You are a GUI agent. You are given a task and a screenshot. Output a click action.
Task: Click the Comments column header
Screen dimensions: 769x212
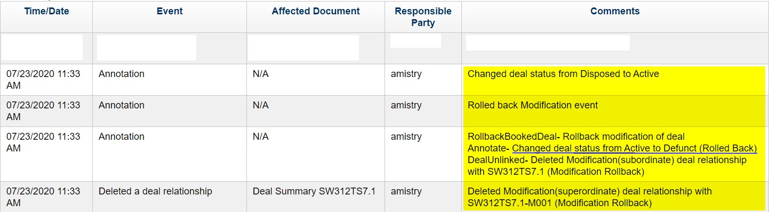pyautogui.click(x=615, y=11)
